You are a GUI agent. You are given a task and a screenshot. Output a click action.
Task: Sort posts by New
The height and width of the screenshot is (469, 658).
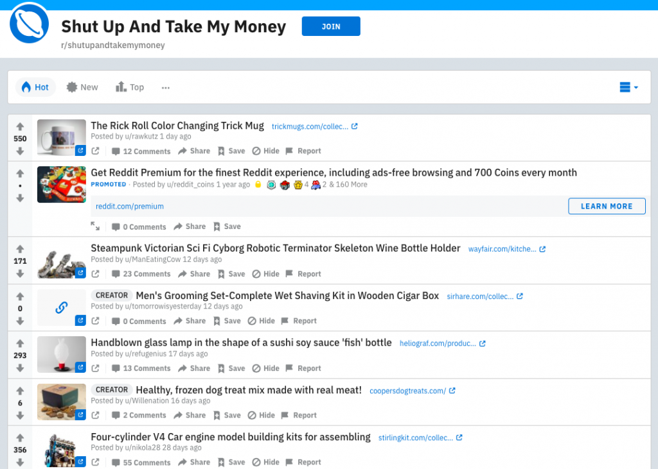pos(82,87)
